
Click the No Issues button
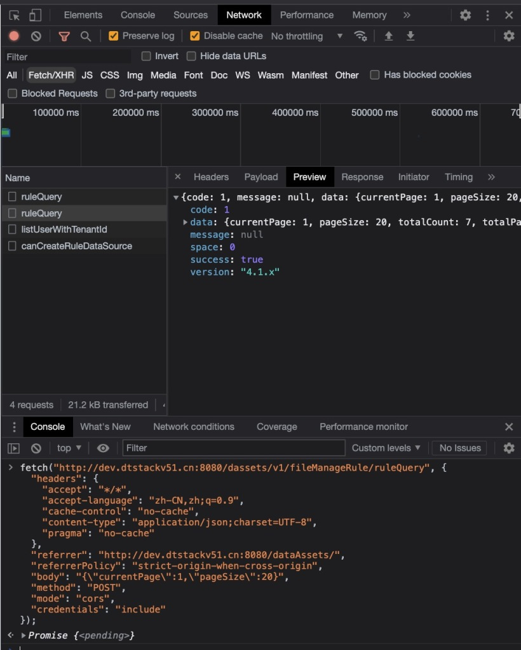click(460, 448)
